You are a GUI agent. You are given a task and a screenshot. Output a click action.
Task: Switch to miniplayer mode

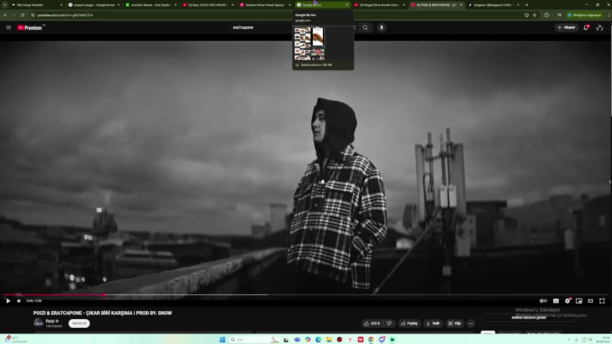click(579, 301)
